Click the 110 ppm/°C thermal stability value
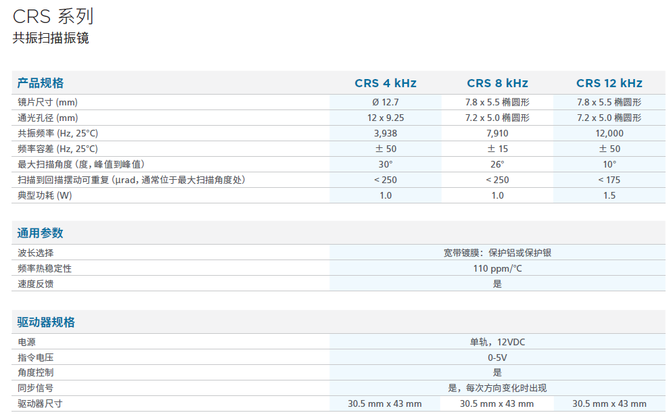This screenshot has width=671, height=419. coord(497,268)
